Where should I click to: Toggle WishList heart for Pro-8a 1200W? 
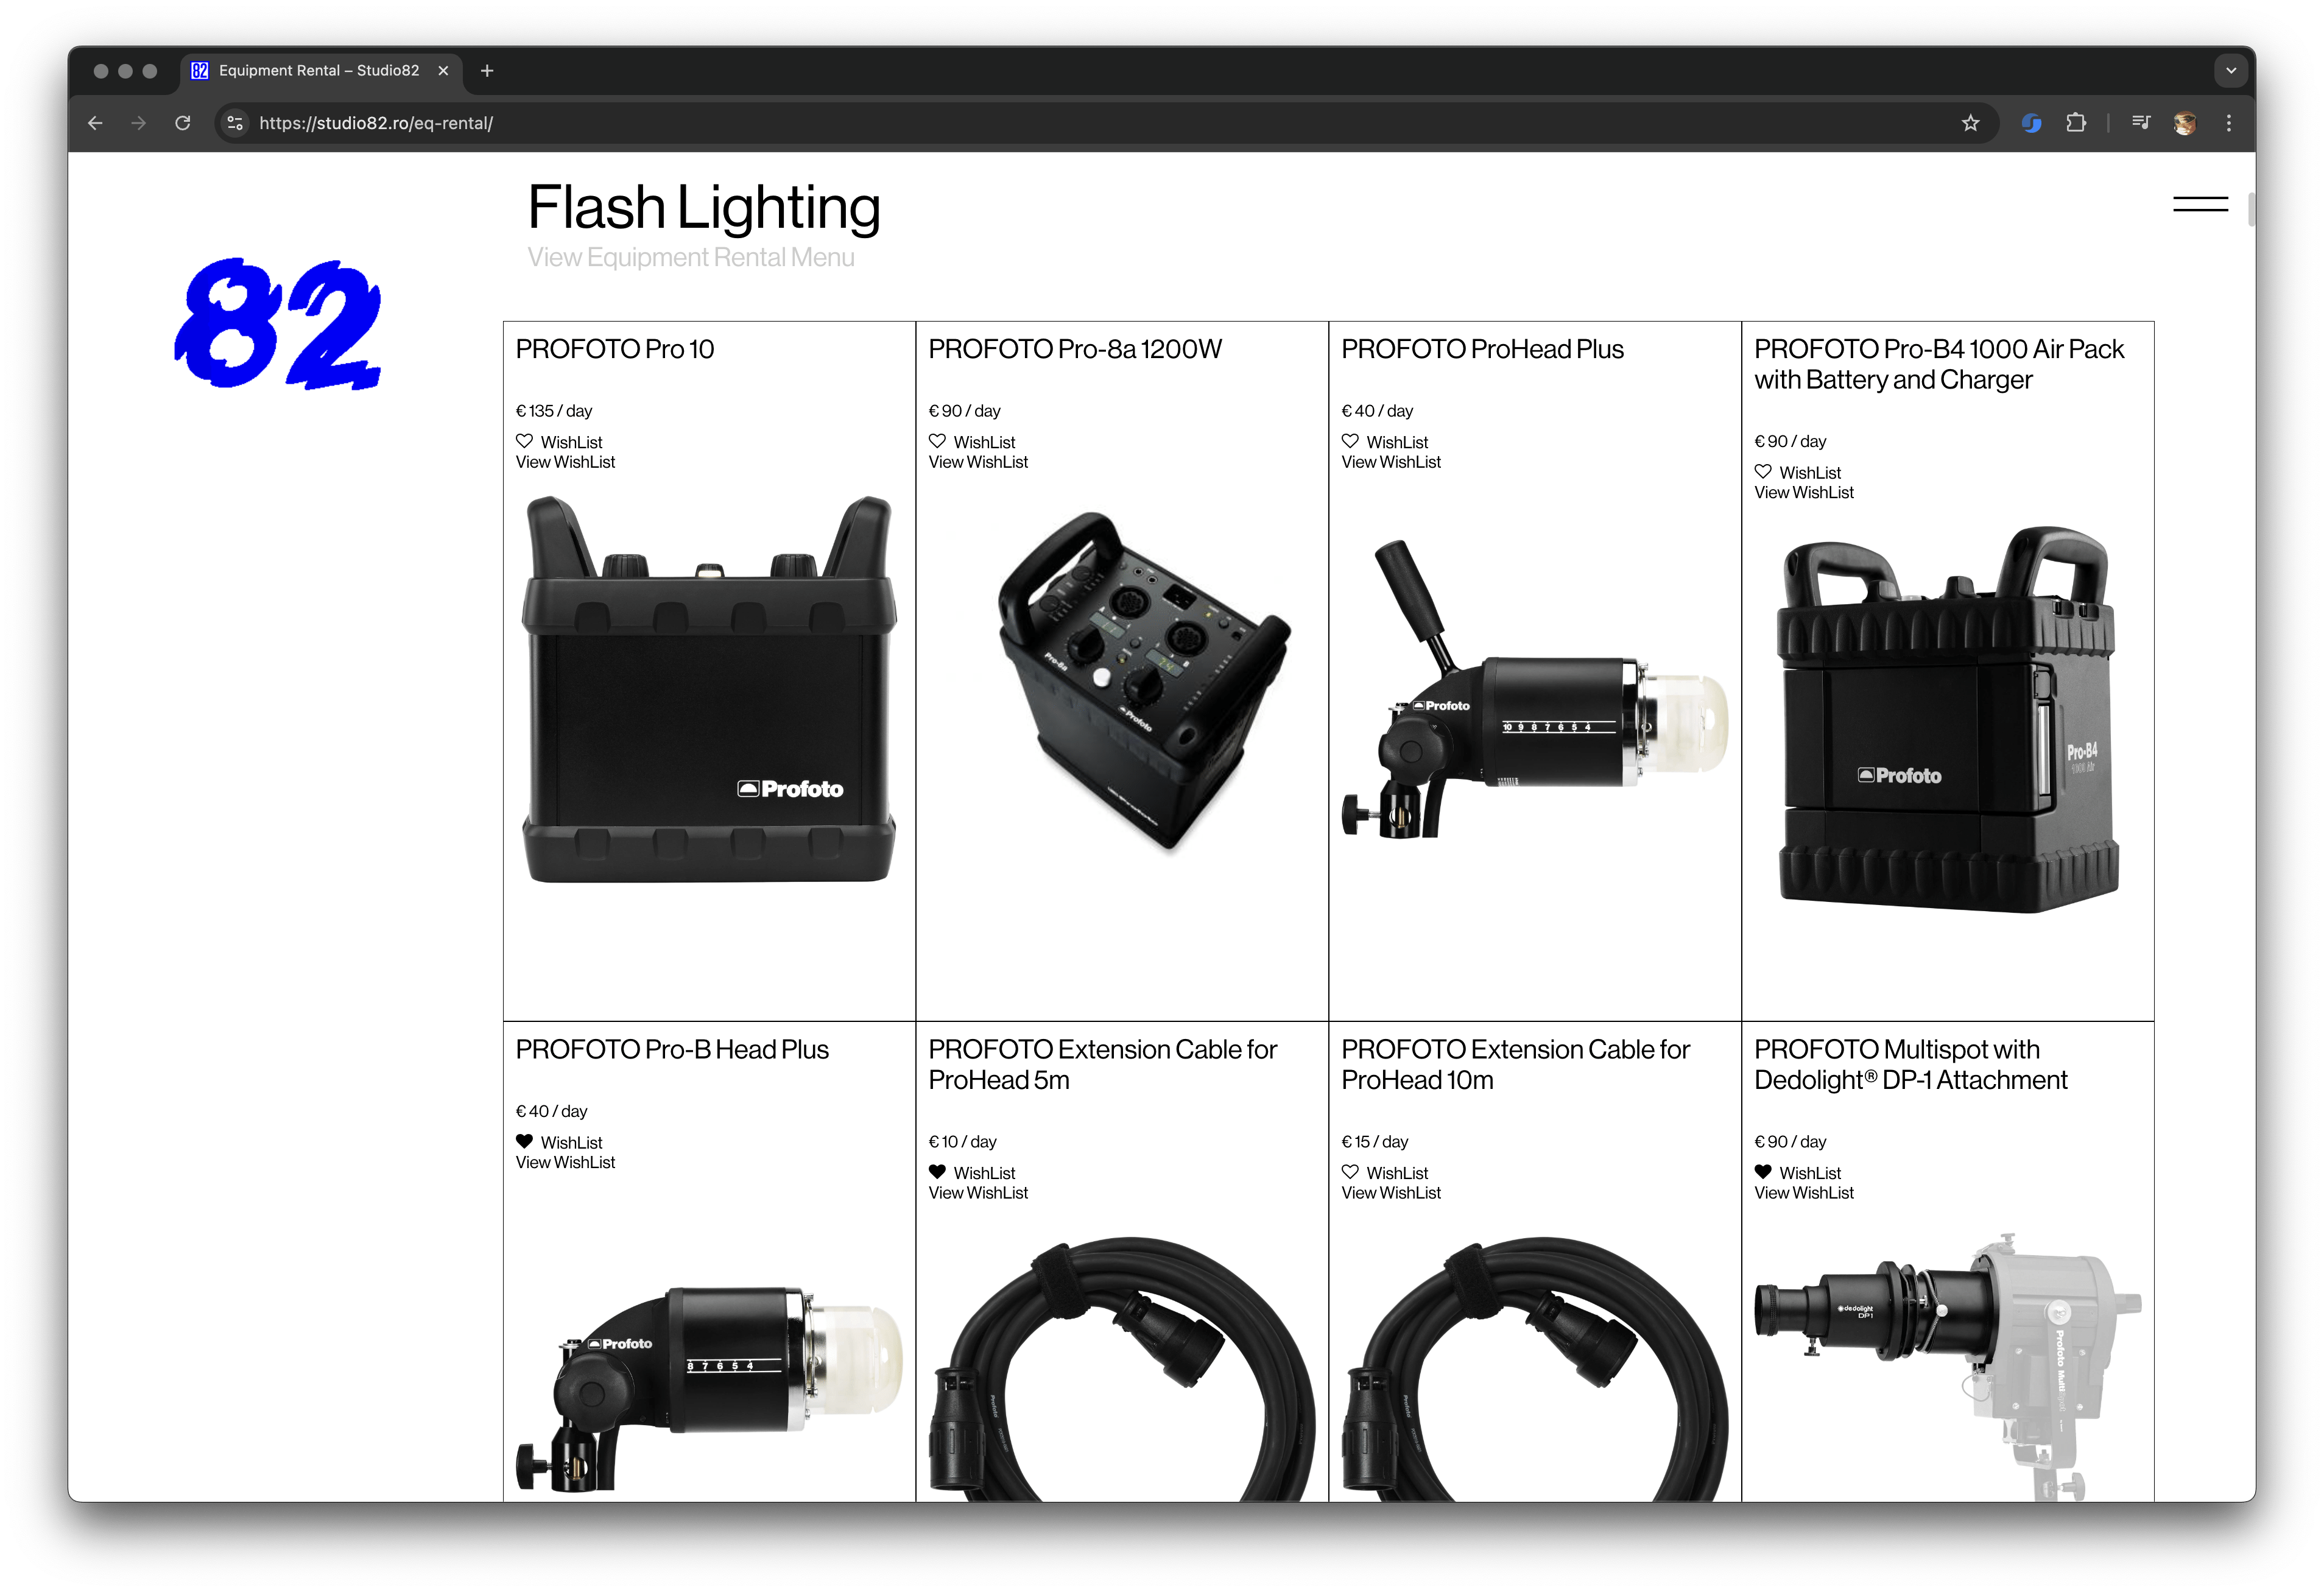tap(937, 441)
